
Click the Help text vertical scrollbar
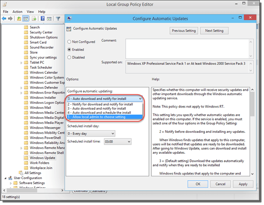pos(252,132)
